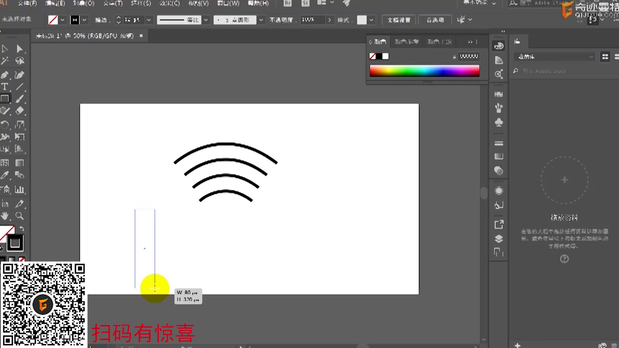Screen dimensions: 619x348
Task: Open the brush definition dropdown
Action: coord(261,20)
